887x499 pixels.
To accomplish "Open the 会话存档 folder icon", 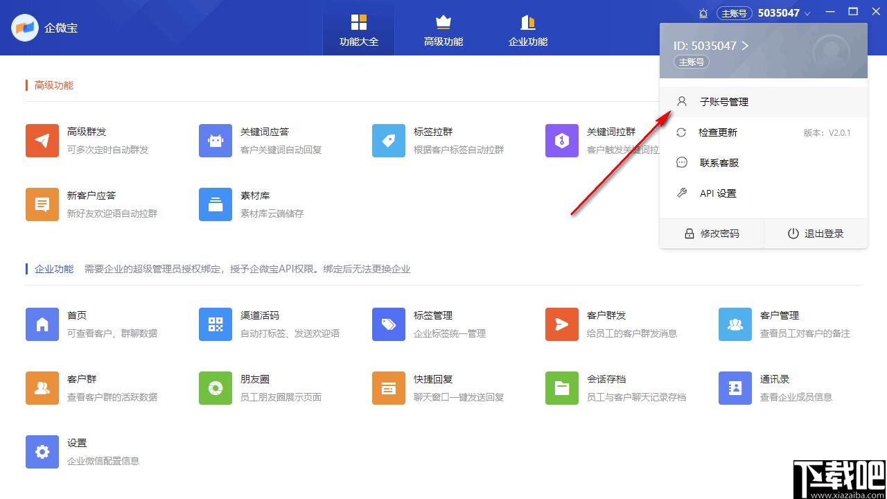I will point(562,388).
